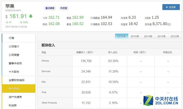The height and width of the screenshot is (109, 183).
Task: Click the Mac row label
Action: [44, 82]
